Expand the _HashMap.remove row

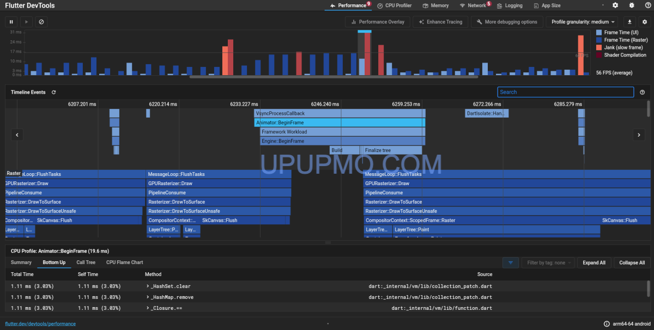[148, 297]
